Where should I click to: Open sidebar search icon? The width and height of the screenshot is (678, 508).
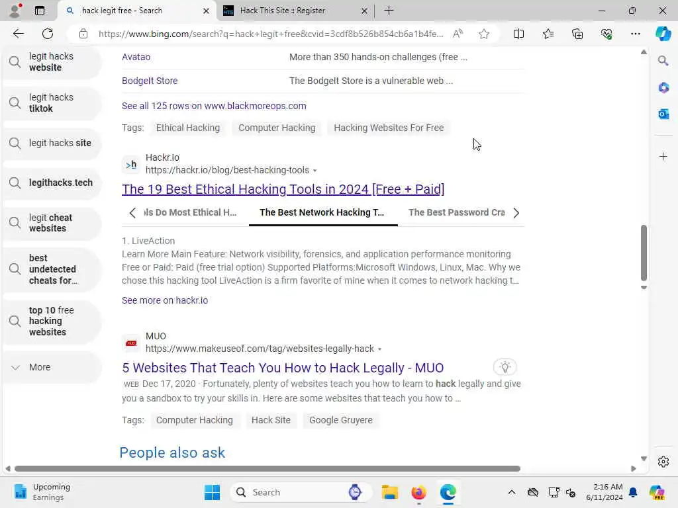point(663,61)
